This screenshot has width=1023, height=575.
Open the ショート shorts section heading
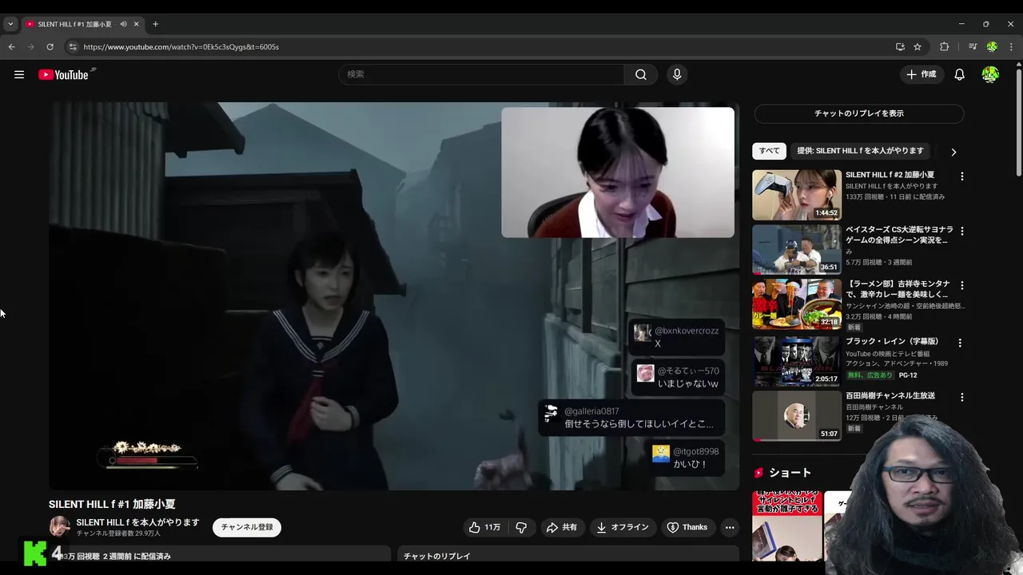pos(790,473)
